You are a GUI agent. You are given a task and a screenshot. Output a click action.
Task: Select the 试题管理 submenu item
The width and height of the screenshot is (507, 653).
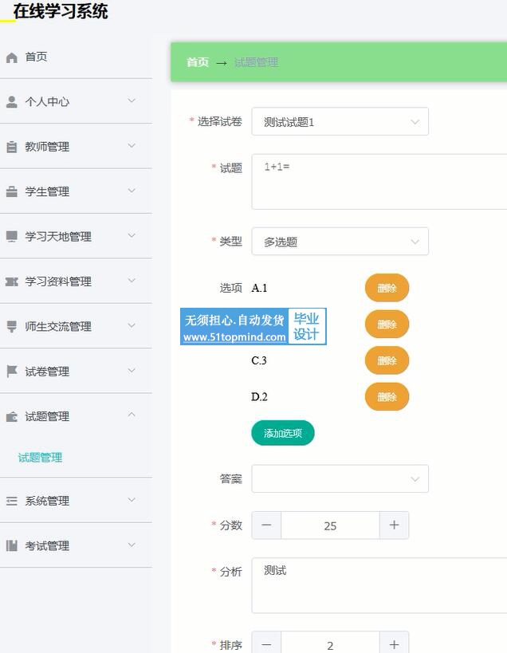pos(40,458)
